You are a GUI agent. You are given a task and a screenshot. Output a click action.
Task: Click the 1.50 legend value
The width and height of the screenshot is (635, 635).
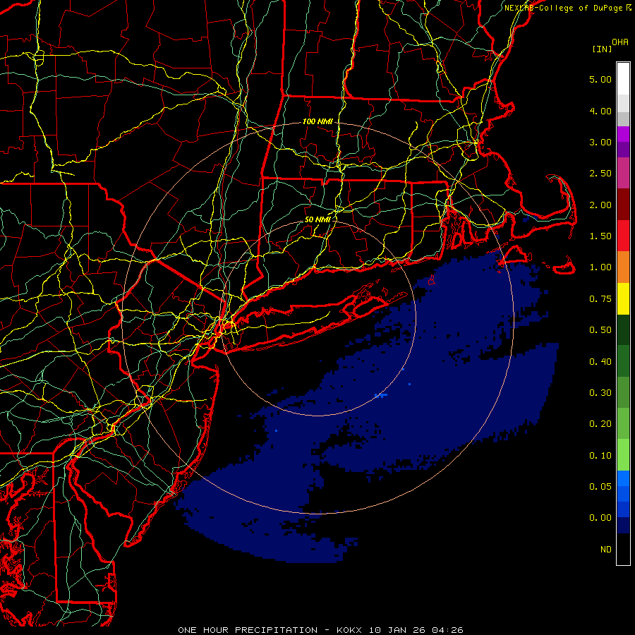coord(600,236)
